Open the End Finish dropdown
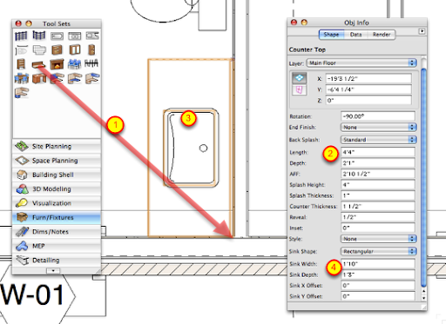 point(378,127)
